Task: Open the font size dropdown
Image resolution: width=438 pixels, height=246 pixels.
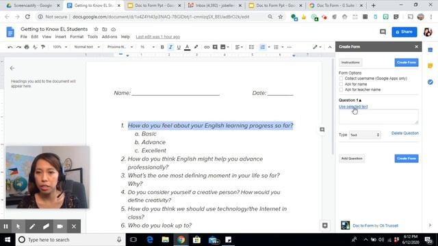Action: coord(147,47)
